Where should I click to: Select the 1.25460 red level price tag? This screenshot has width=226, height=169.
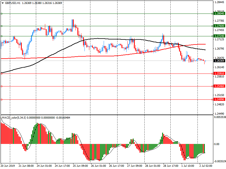220,86
